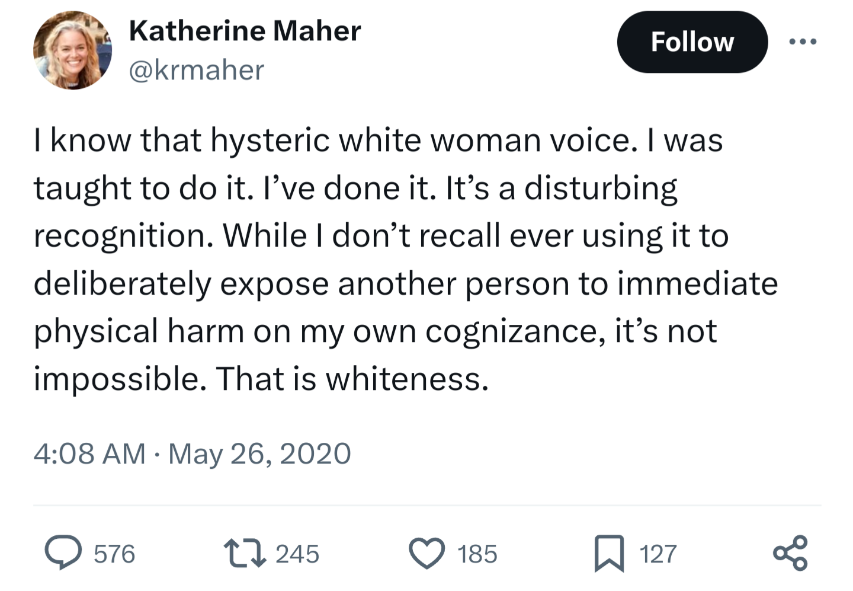Open the three-dot more options menu
Image resolution: width=853 pixels, height=591 pixels.
tap(803, 41)
